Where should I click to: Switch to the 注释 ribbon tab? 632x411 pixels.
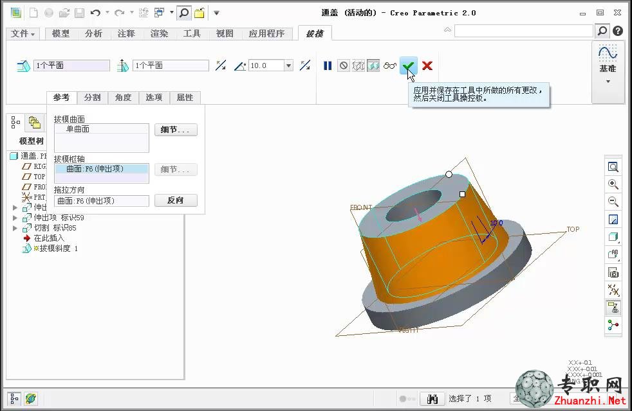[x=126, y=33]
